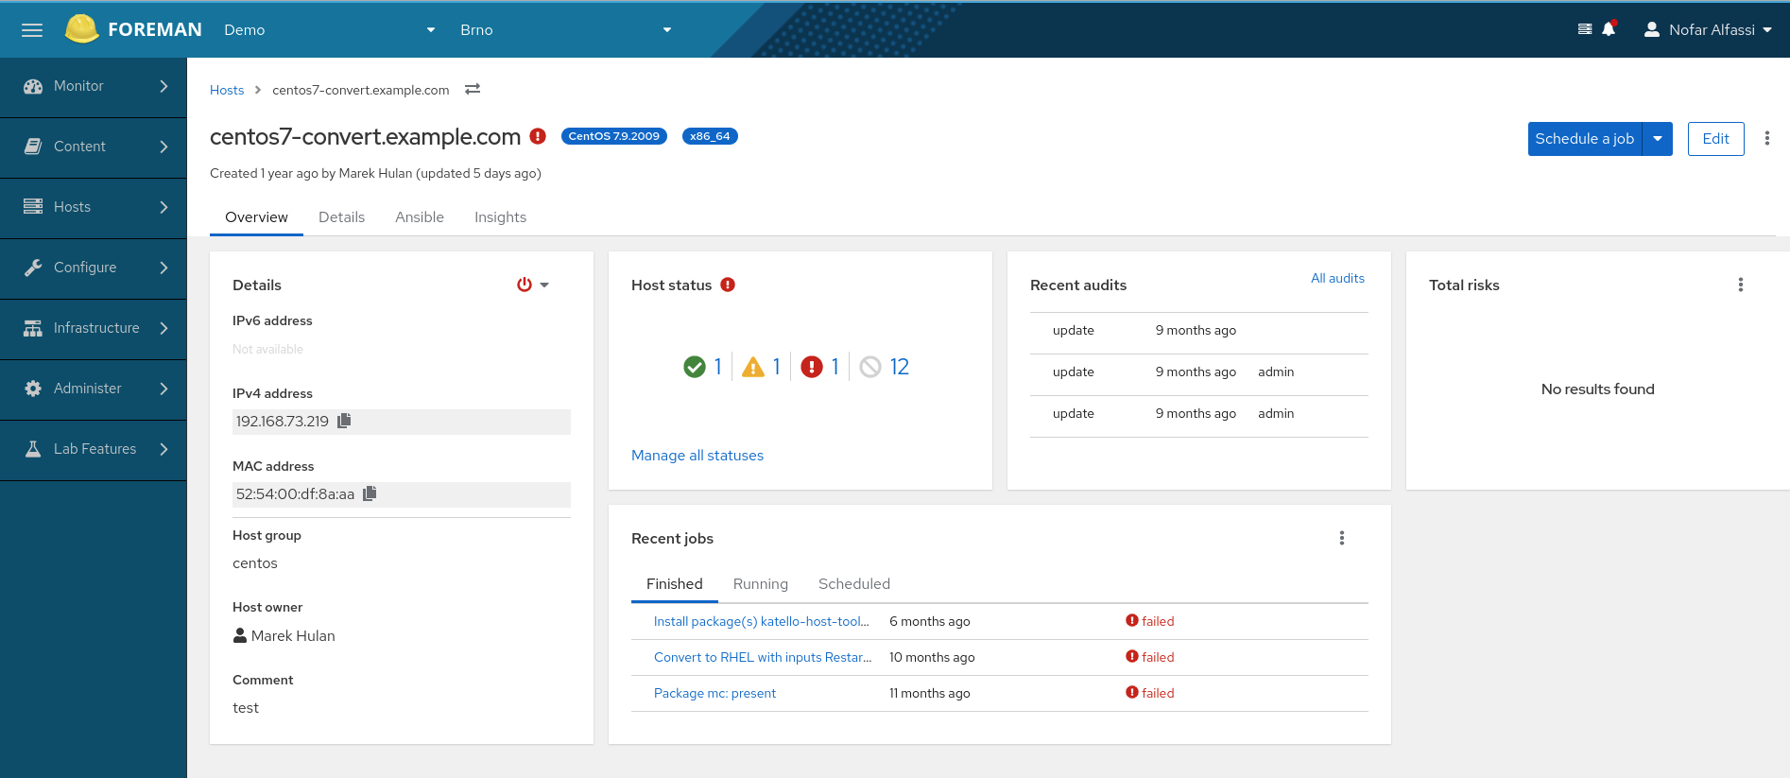Click the 192.168.73.219 address text
Viewport: 1790px width, 778px height.
(283, 421)
